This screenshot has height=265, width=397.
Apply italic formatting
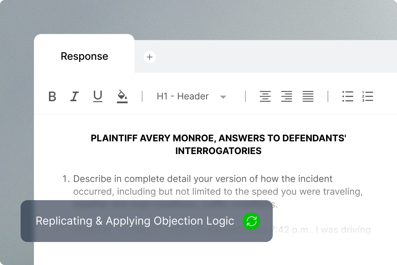pyautogui.click(x=74, y=97)
